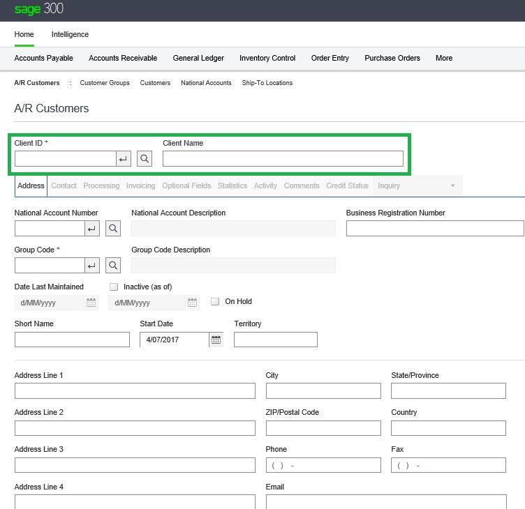
Task: Click the A/R Customers breadcrumb
Action: tap(37, 83)
